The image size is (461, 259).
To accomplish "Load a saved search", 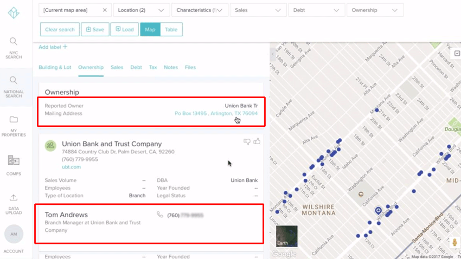I will 124,29.
